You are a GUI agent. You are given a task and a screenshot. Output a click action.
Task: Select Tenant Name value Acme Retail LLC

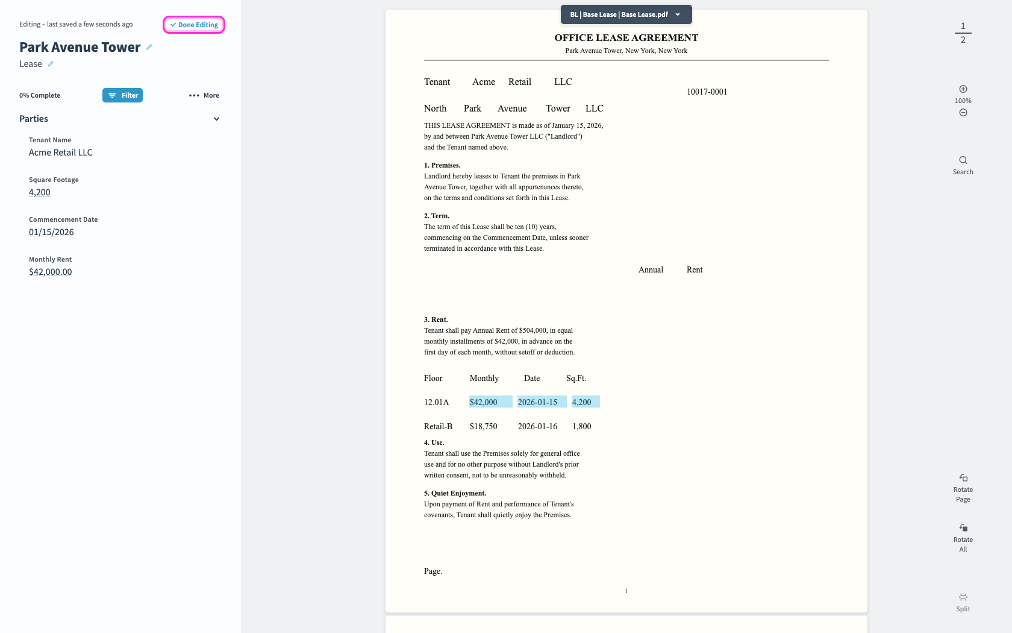[x=61, y=153]
